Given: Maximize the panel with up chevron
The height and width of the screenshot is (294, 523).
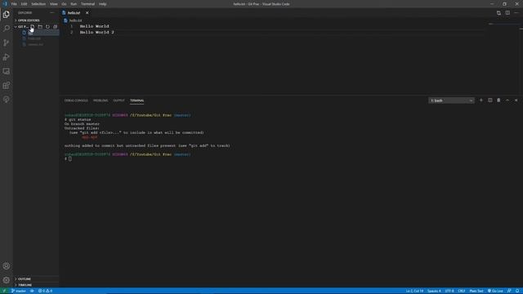Looking at the screenshot, I should [x=507, y=100].
